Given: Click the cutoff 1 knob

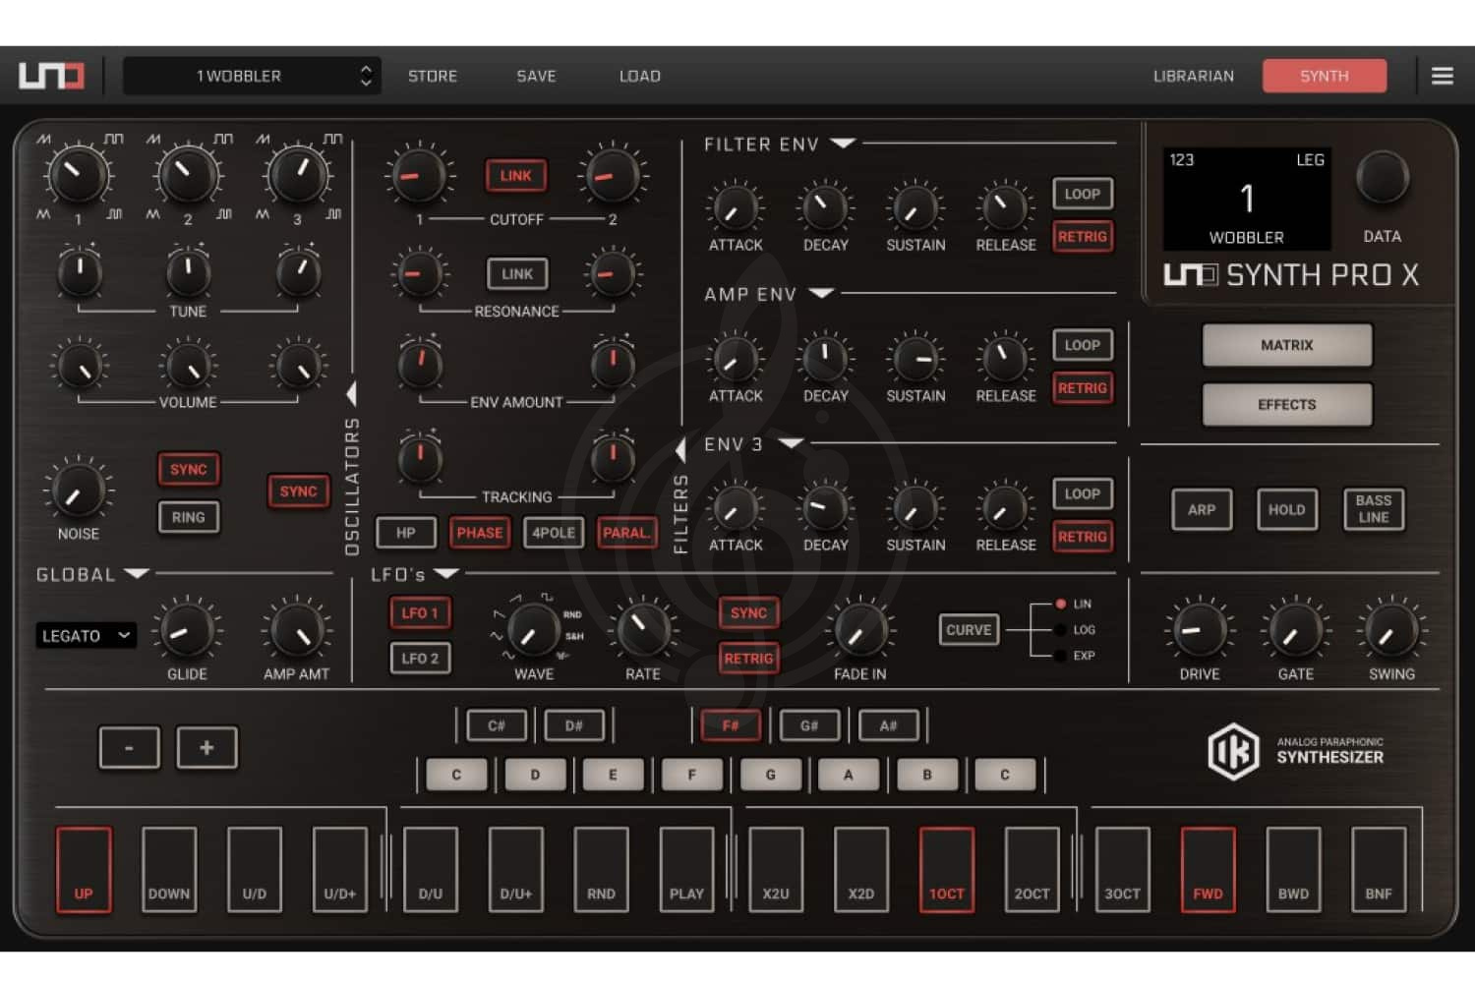Looking at the screenshot, I should coord(419,177).
